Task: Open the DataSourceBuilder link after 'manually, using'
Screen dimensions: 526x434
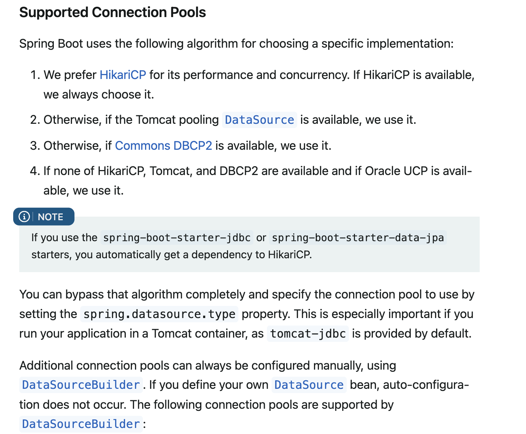Action: click(81, 385)
